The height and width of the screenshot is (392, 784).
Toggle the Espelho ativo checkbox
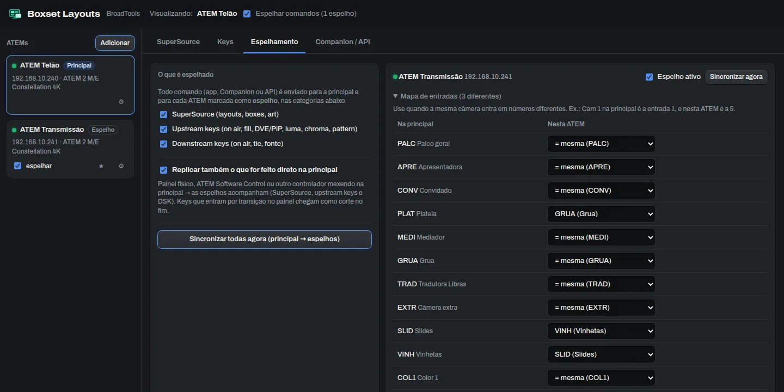click(x=649, y=77)
